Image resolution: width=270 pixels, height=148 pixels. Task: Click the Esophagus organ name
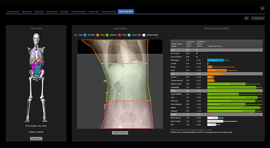175,60
